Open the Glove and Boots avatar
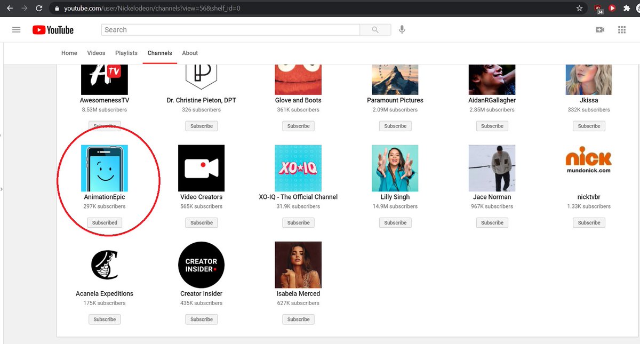This screenshot has height=344, width=640. coord(298,79)
